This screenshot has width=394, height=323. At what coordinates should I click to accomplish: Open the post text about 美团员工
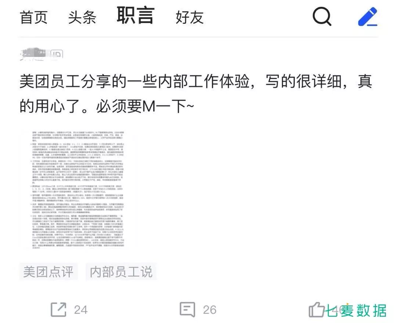196,94
